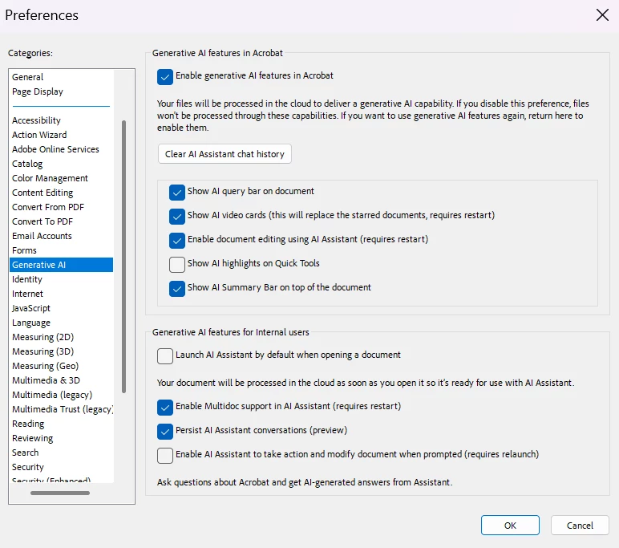The image size is (619, 548).
Task: Select Measuring (Geo) category
Action: tap(61, 366)
